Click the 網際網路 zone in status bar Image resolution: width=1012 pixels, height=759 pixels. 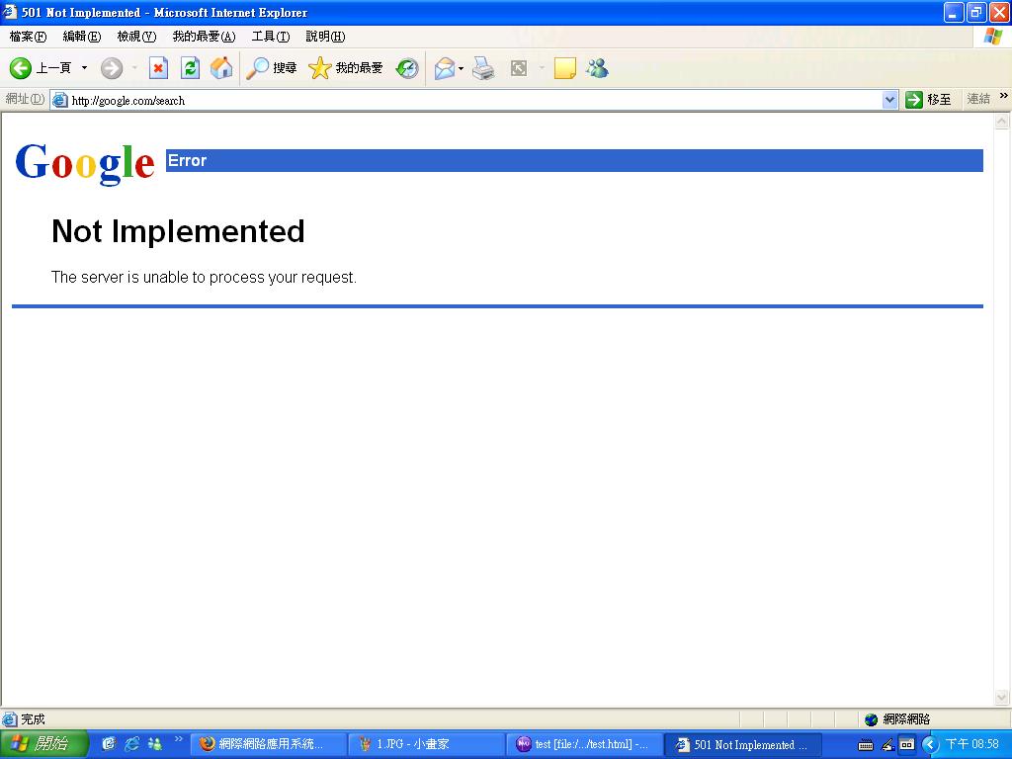pyautogui.click(x=898, y=719)
